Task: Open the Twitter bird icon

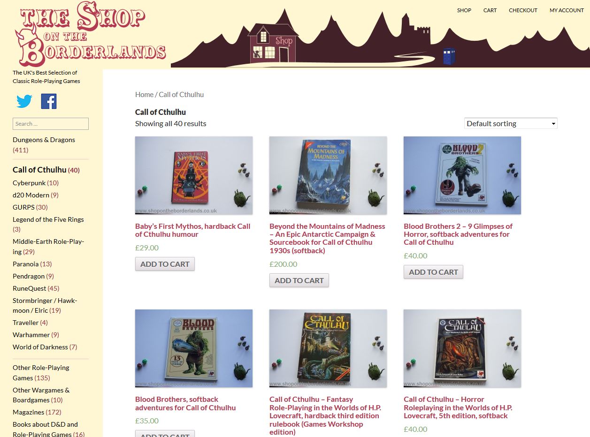Action: [x=24, y=101]
